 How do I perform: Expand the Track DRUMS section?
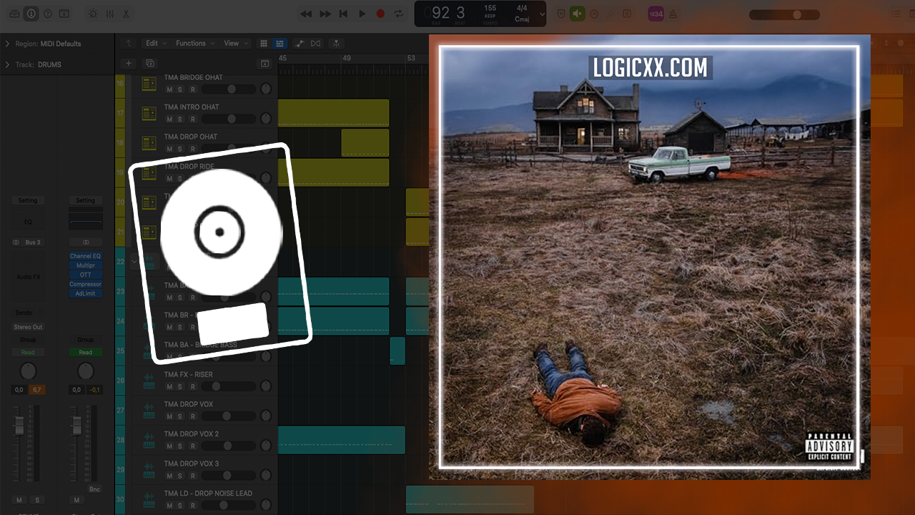[x=7, y=64]
